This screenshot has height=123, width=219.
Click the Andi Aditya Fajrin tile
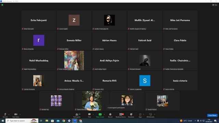(x=109, y=60)
